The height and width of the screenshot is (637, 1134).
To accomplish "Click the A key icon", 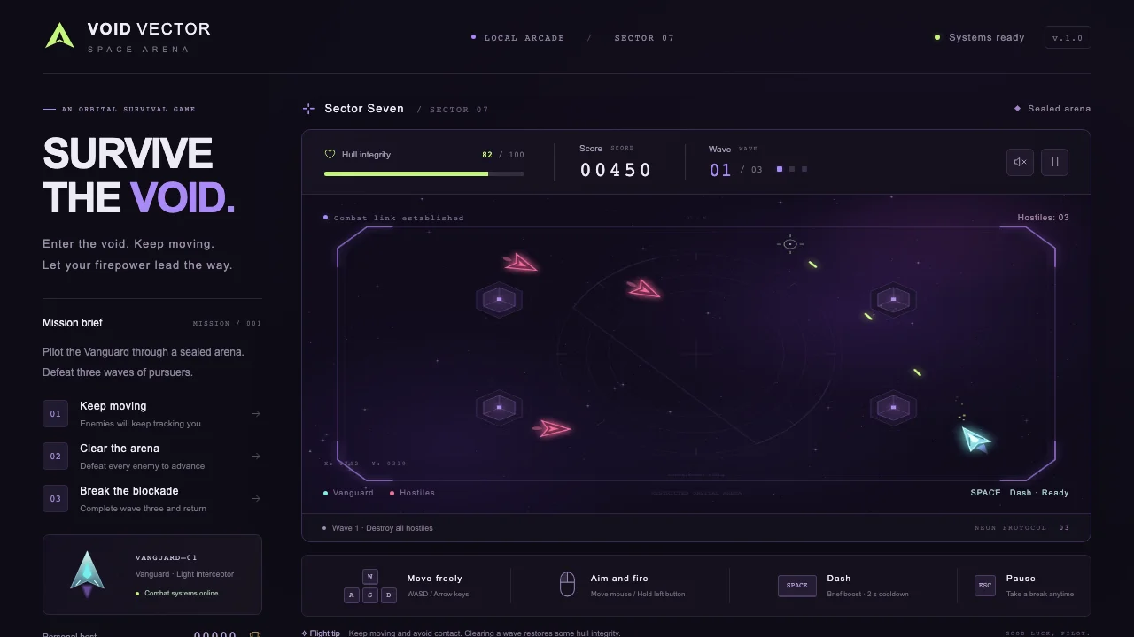I will 352,595.
